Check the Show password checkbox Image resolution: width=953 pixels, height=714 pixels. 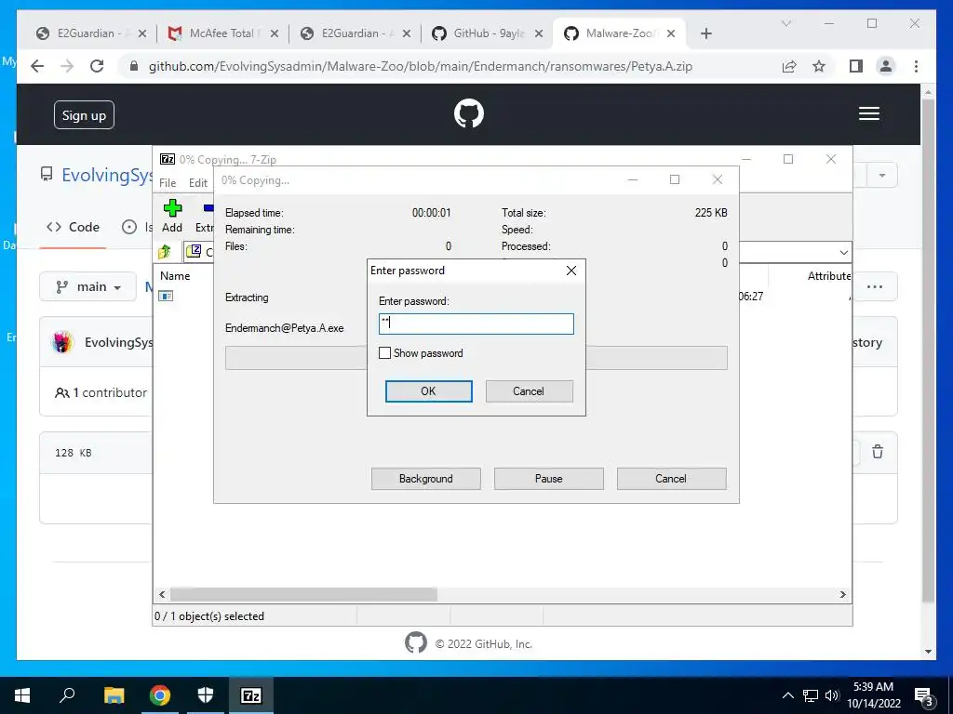[384, 352]
